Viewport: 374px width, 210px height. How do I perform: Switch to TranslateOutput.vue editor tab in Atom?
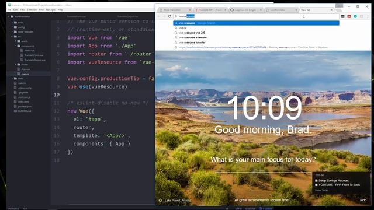[128, 17]
